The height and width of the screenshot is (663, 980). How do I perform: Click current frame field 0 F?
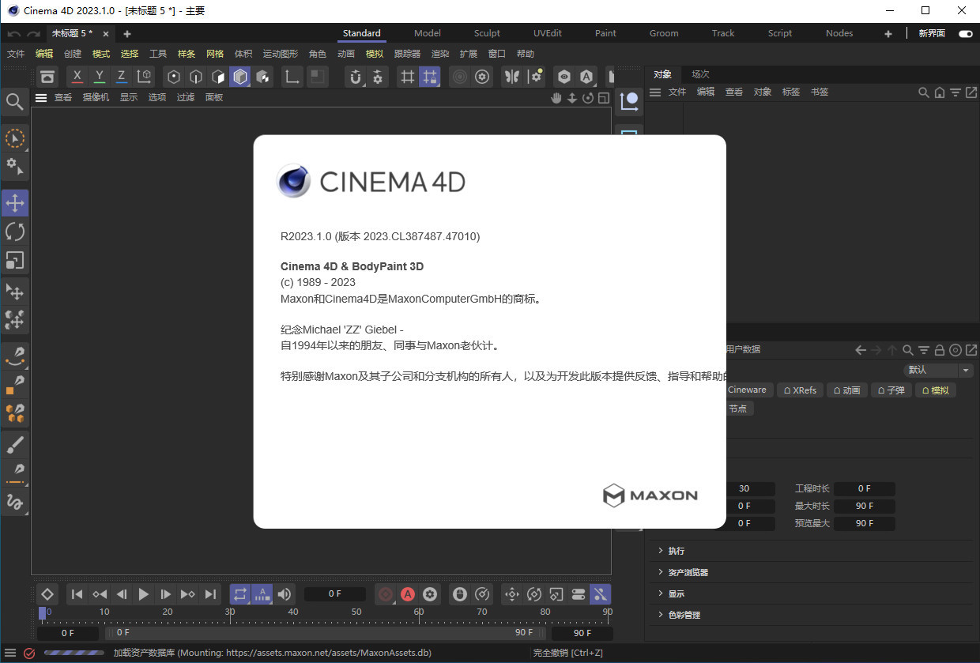[x=335, y=593]
